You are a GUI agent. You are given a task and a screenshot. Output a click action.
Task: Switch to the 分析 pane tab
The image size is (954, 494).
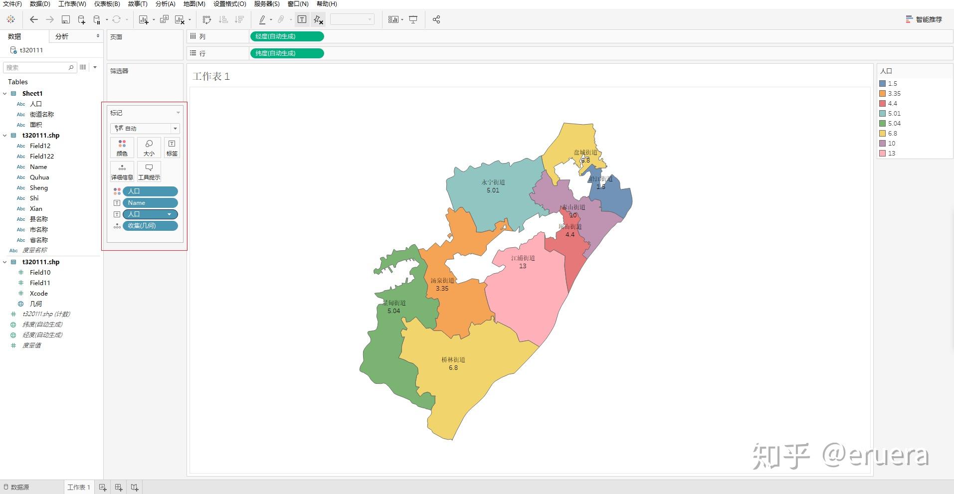tap(62, 36)
